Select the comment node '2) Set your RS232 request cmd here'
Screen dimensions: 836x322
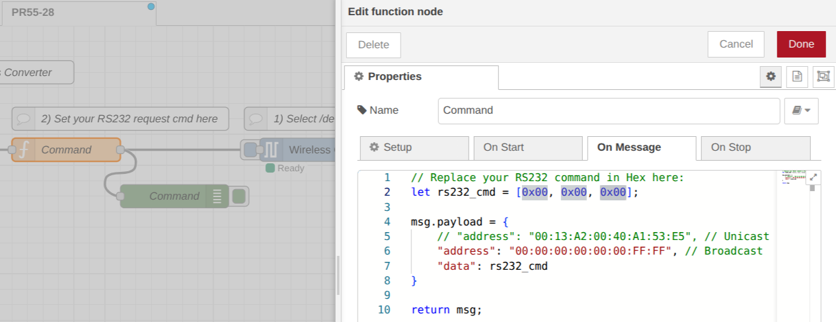[120, 119]
